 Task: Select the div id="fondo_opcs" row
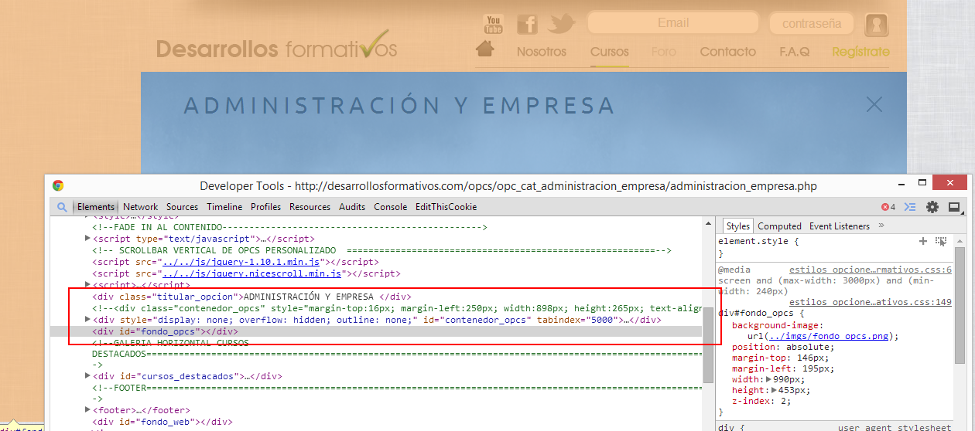coord(376,331)
